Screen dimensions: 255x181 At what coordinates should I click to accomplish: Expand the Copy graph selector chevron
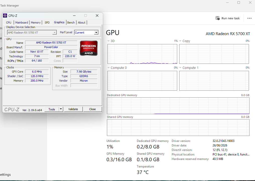coord(180,41)
